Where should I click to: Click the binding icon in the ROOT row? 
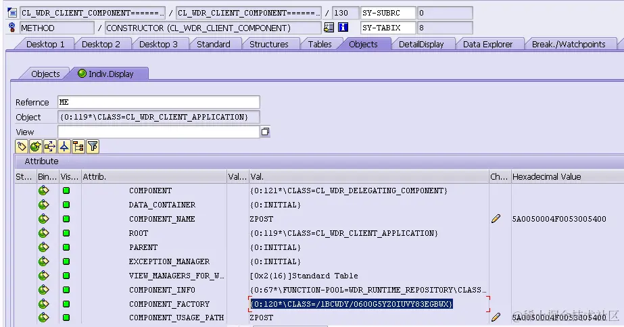pos(43,233)
